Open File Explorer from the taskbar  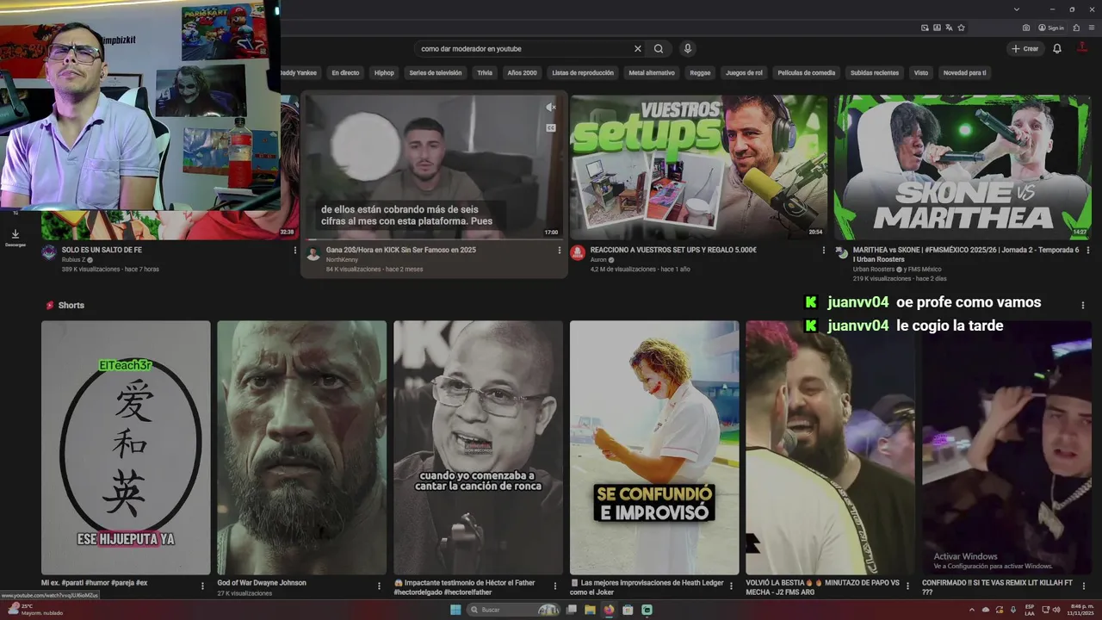click(x=590, y=610)
